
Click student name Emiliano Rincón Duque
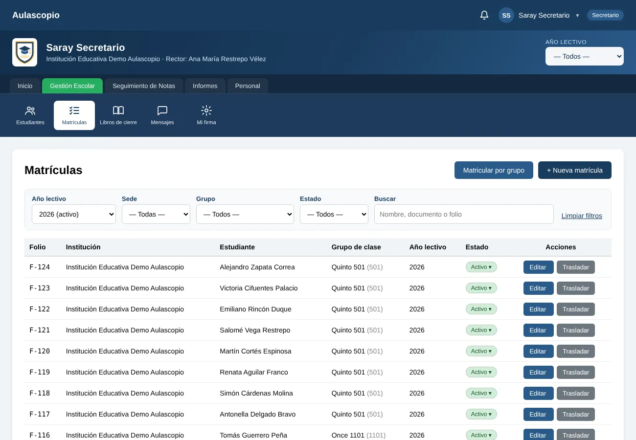[x=255, y=309]
